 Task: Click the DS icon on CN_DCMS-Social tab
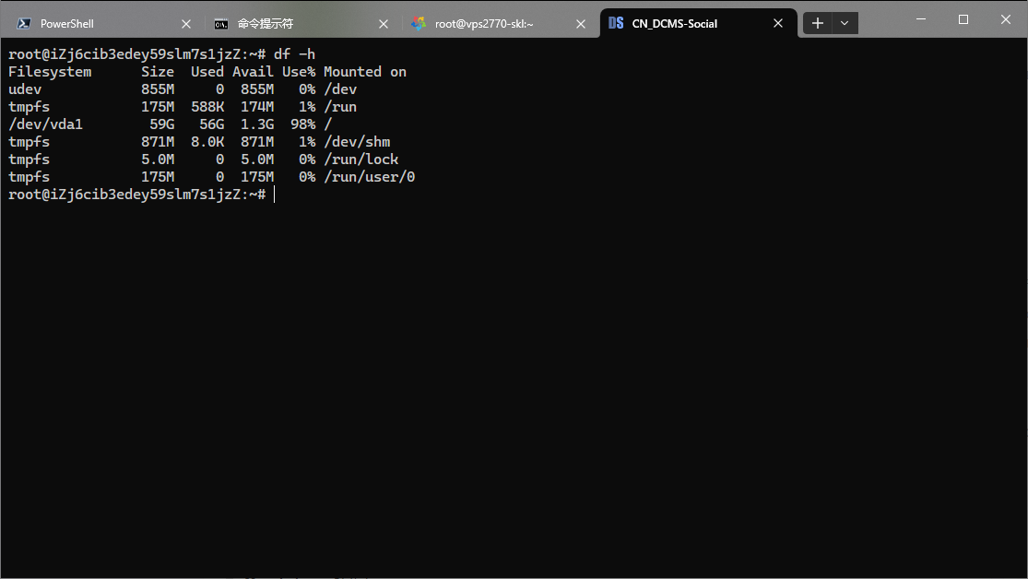(616, 23)
